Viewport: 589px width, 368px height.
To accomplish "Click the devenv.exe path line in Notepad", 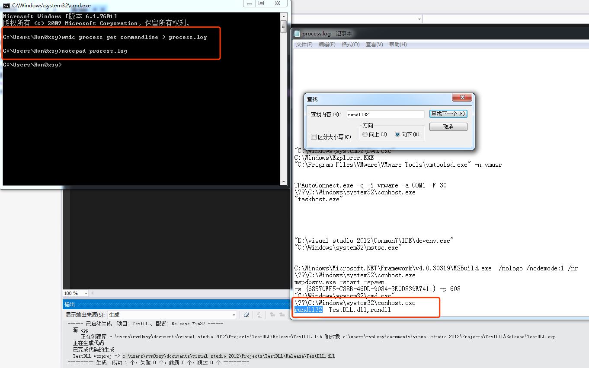I will (x=374, y=241).
